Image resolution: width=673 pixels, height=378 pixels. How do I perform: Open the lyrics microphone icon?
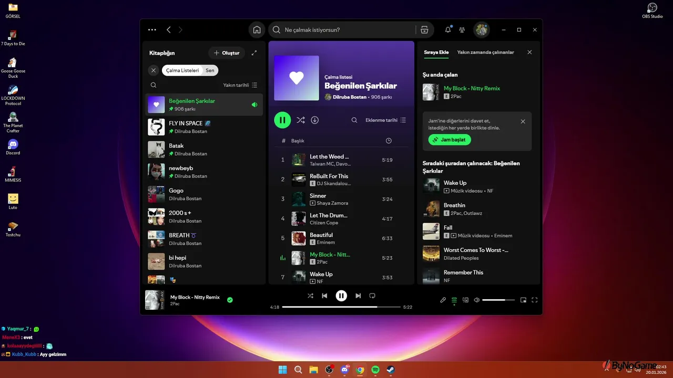443,300
